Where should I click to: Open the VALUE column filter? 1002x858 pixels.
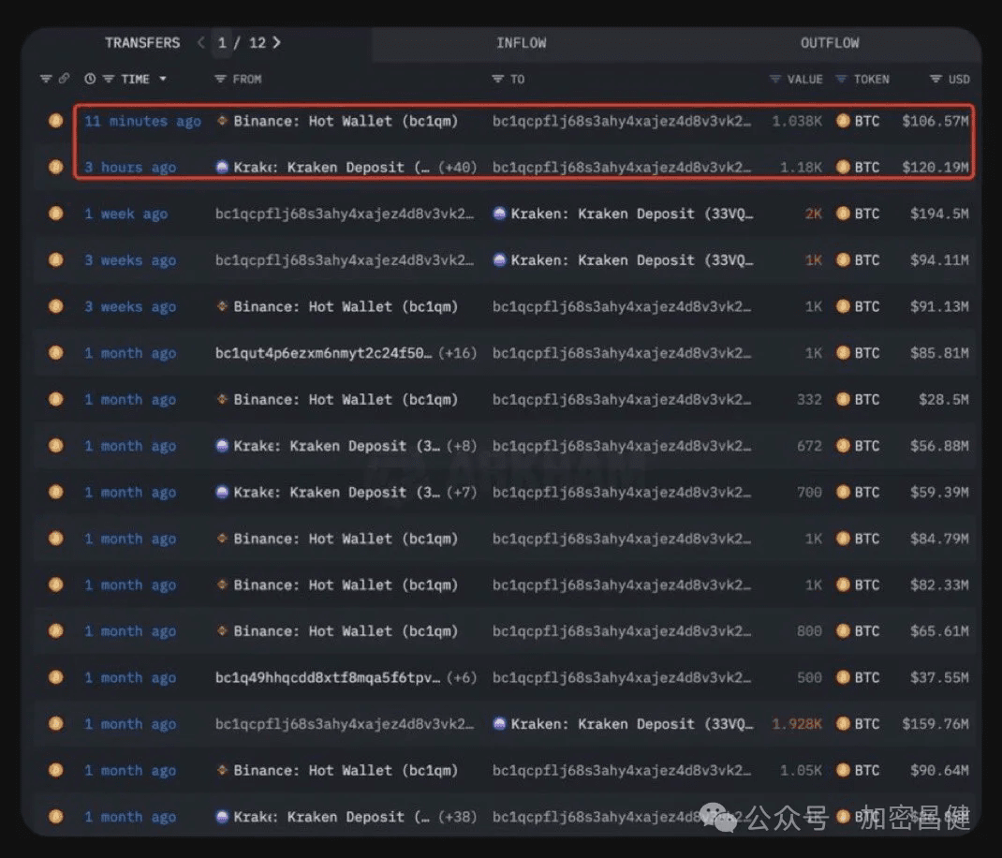775,79
